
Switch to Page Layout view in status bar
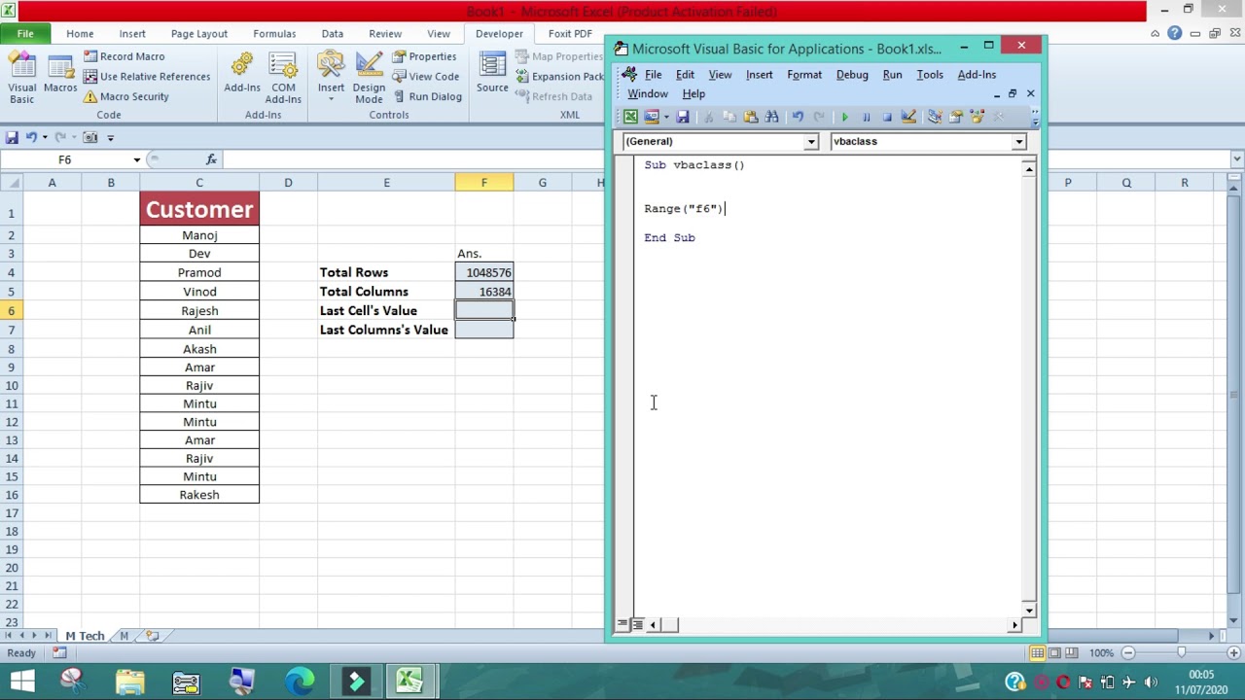coord(1054,653)
